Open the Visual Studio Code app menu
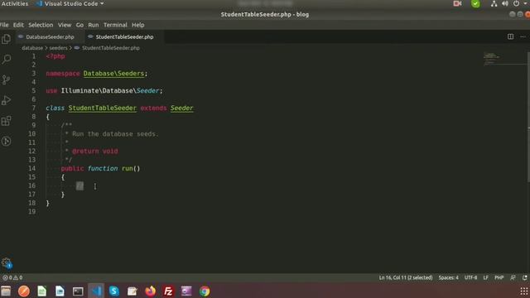Screen dimensions: 530x298 click(x=70, y=3)
